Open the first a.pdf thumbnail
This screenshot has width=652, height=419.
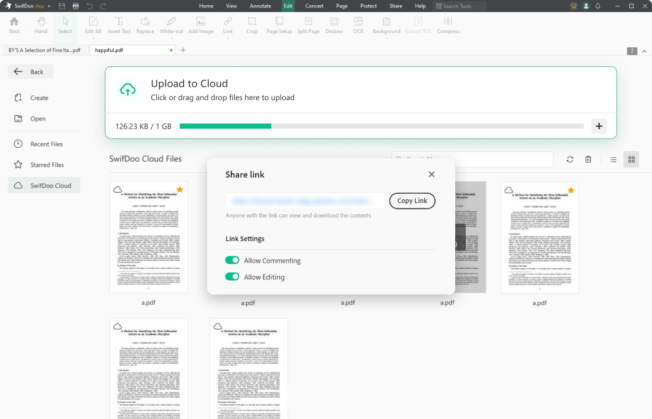tap(148, 237)
